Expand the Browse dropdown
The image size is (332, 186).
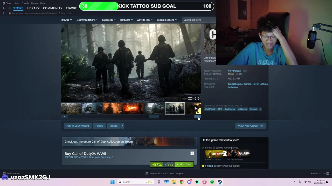(67, 20)
